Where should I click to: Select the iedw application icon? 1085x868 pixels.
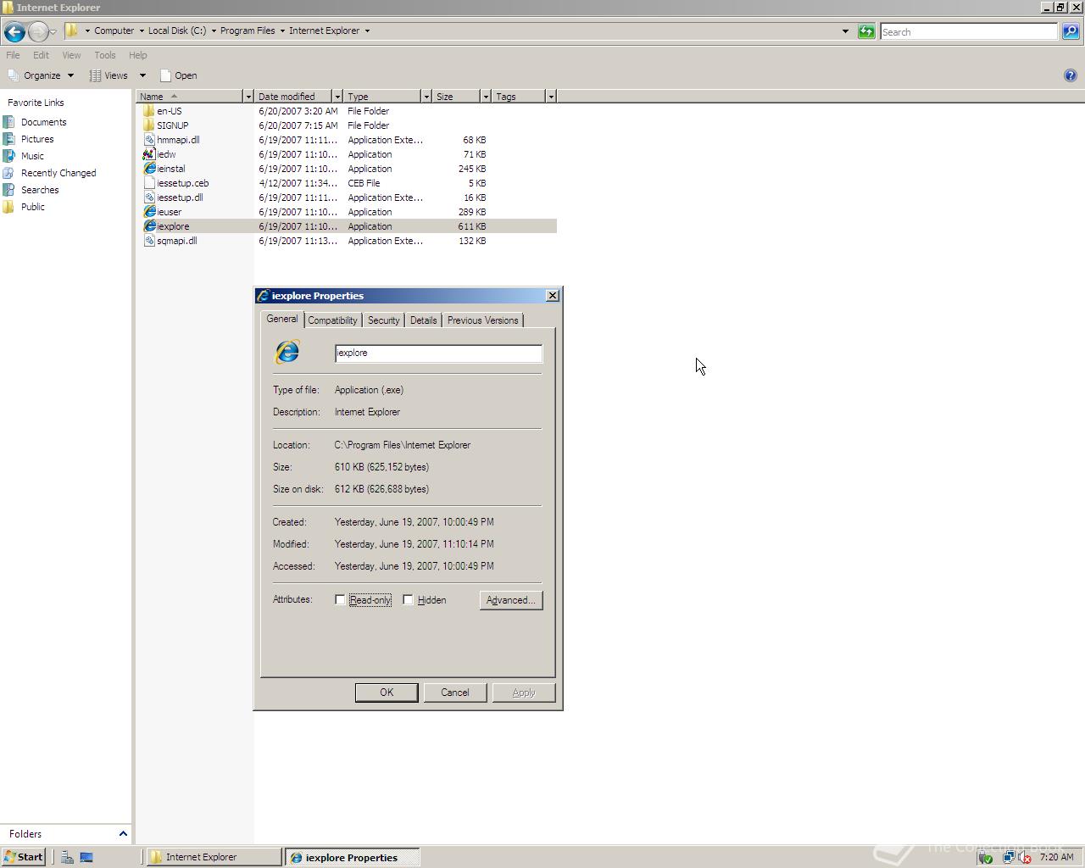[149, 154]
